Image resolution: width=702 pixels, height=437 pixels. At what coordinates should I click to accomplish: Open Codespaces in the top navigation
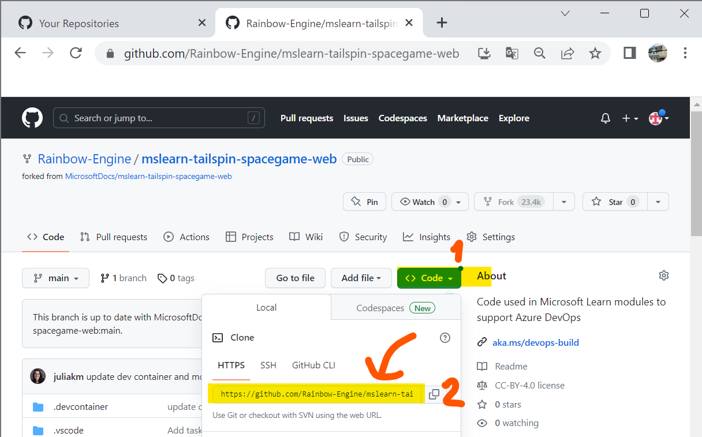click(x=403, y=118)
